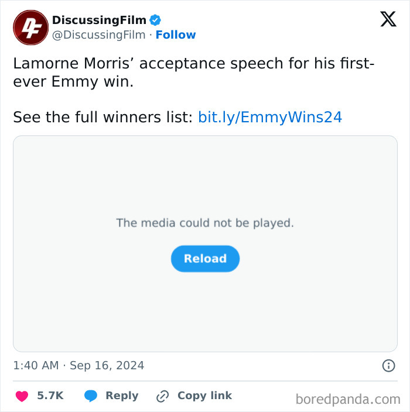Click the blue reply speech bubble icon

coord(91,396)
